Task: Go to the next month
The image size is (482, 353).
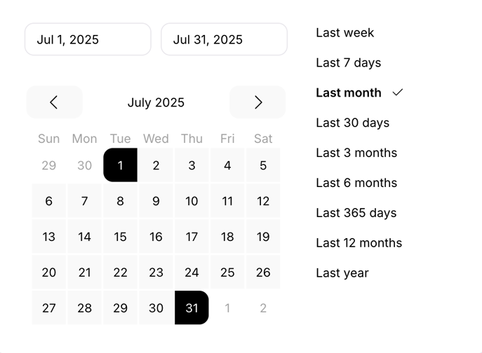Action: click(257, 102)
